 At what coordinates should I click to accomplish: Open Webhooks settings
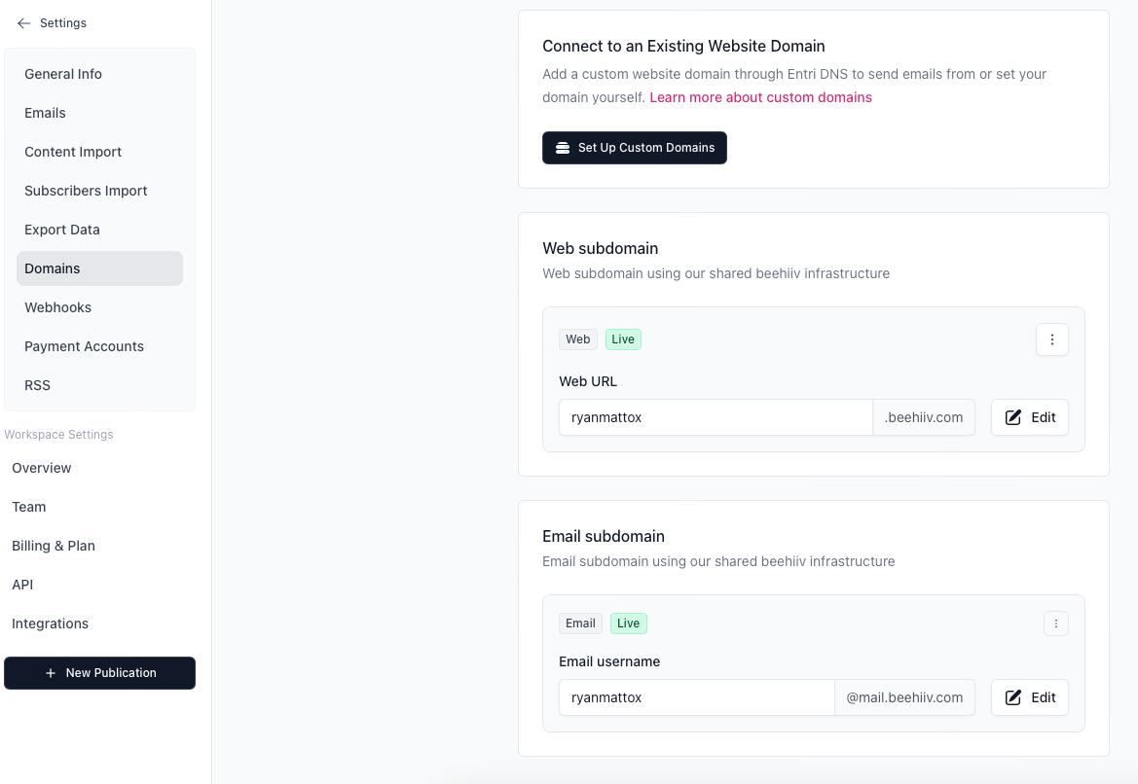click(x=57, y=307)
